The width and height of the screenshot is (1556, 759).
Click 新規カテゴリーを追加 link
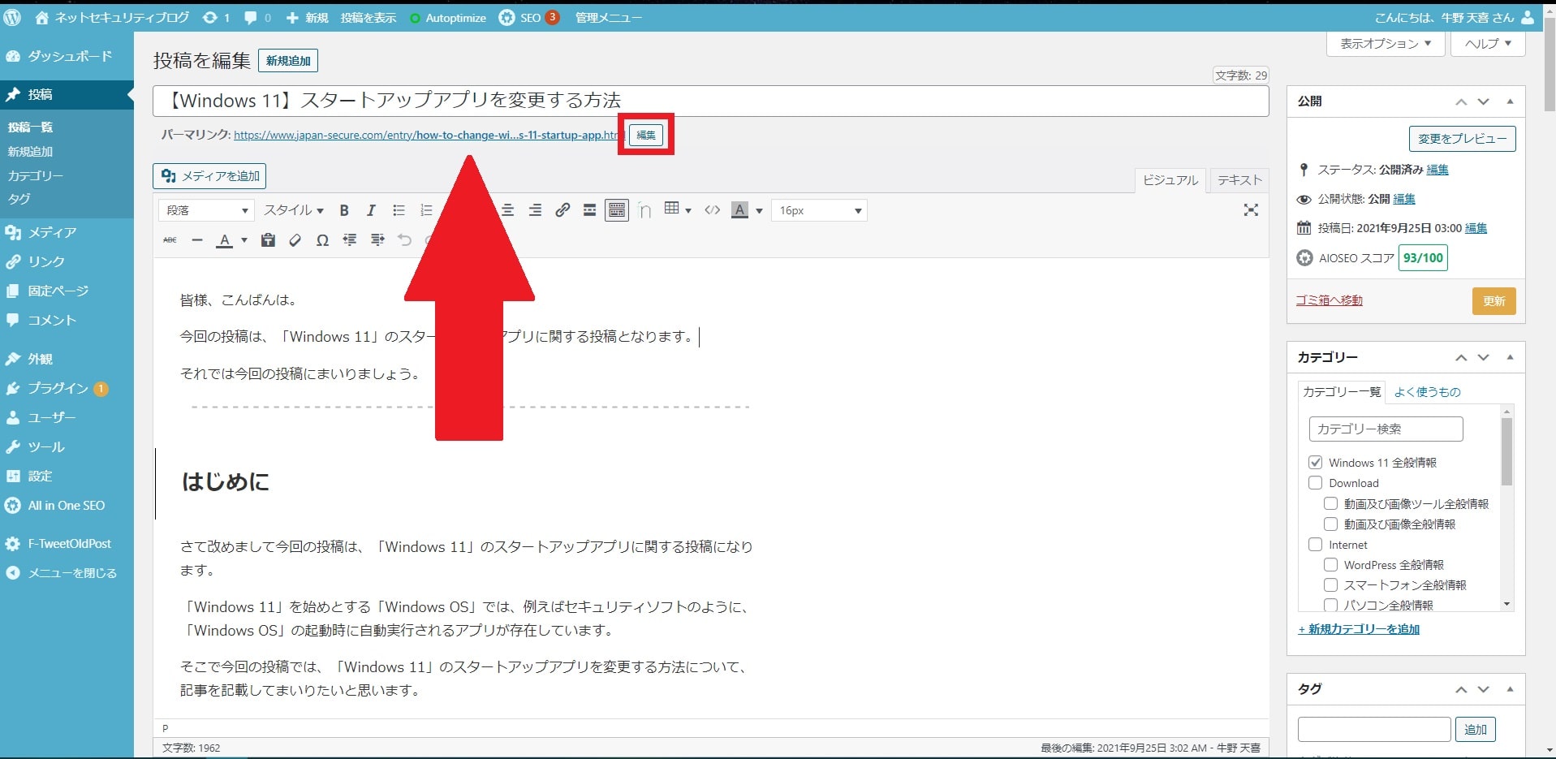coord(1359,629)
